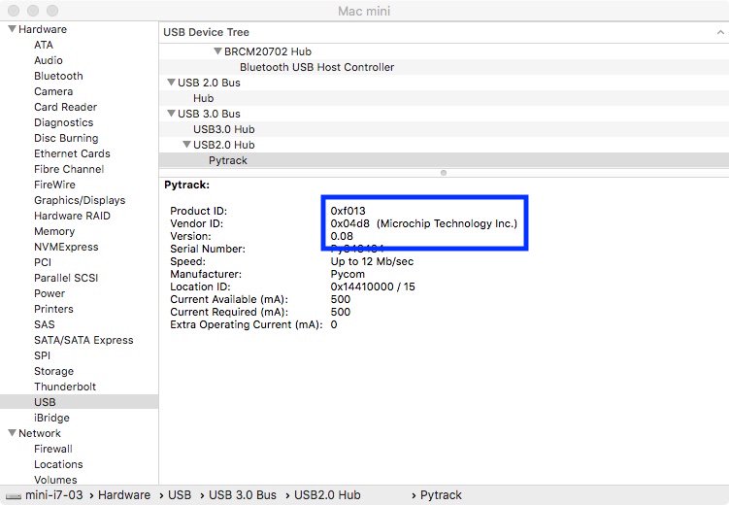Click the Product ID value 0xf013

pos(348,211)
